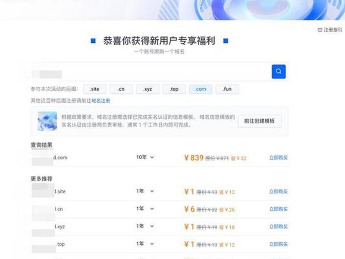Select the .cn suffix chip
Viewport: 345px width, 259px height.
121,89
